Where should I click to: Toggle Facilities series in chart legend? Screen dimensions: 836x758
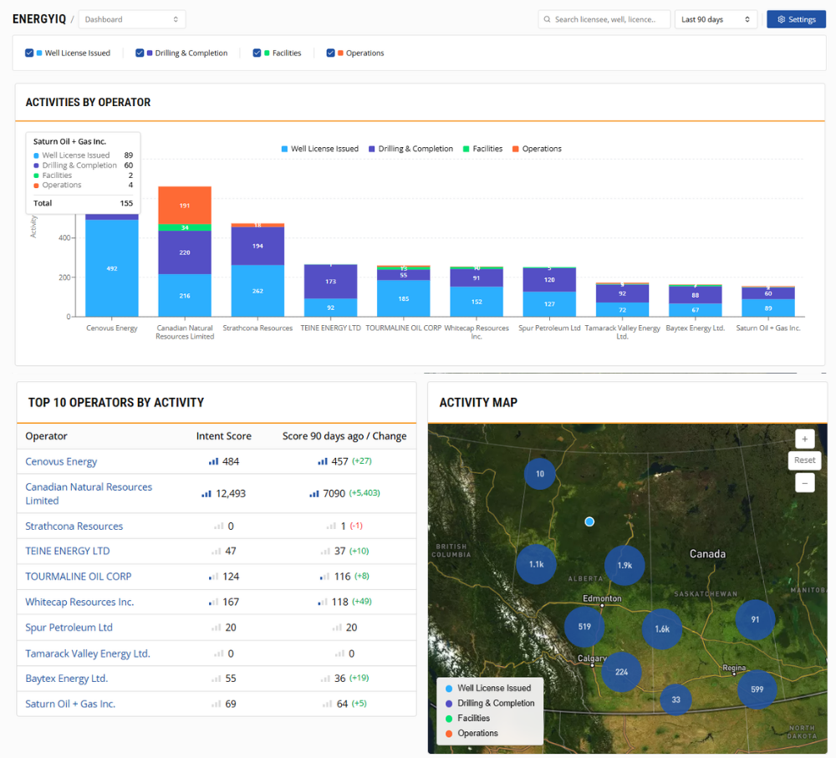click(x=482, y=149)
